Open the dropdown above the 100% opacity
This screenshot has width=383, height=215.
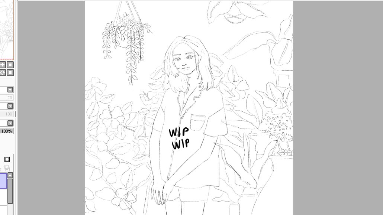point(10,123)
